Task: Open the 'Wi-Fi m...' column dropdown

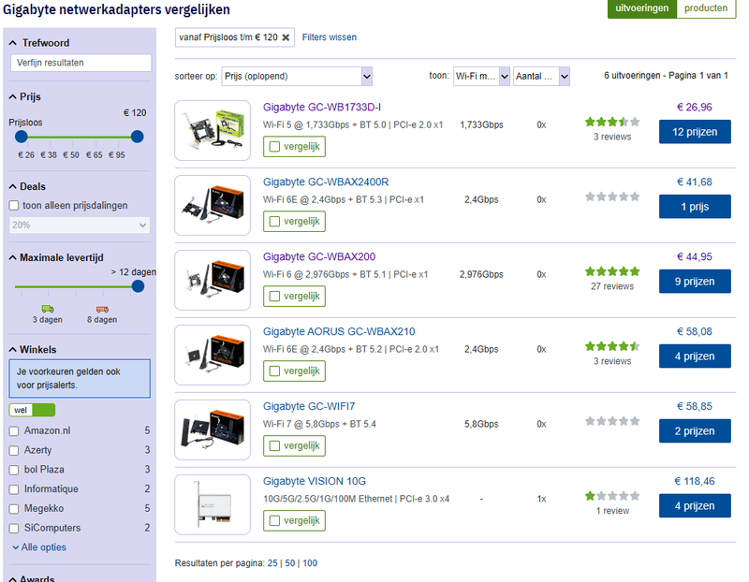Action: coord(481,77)
